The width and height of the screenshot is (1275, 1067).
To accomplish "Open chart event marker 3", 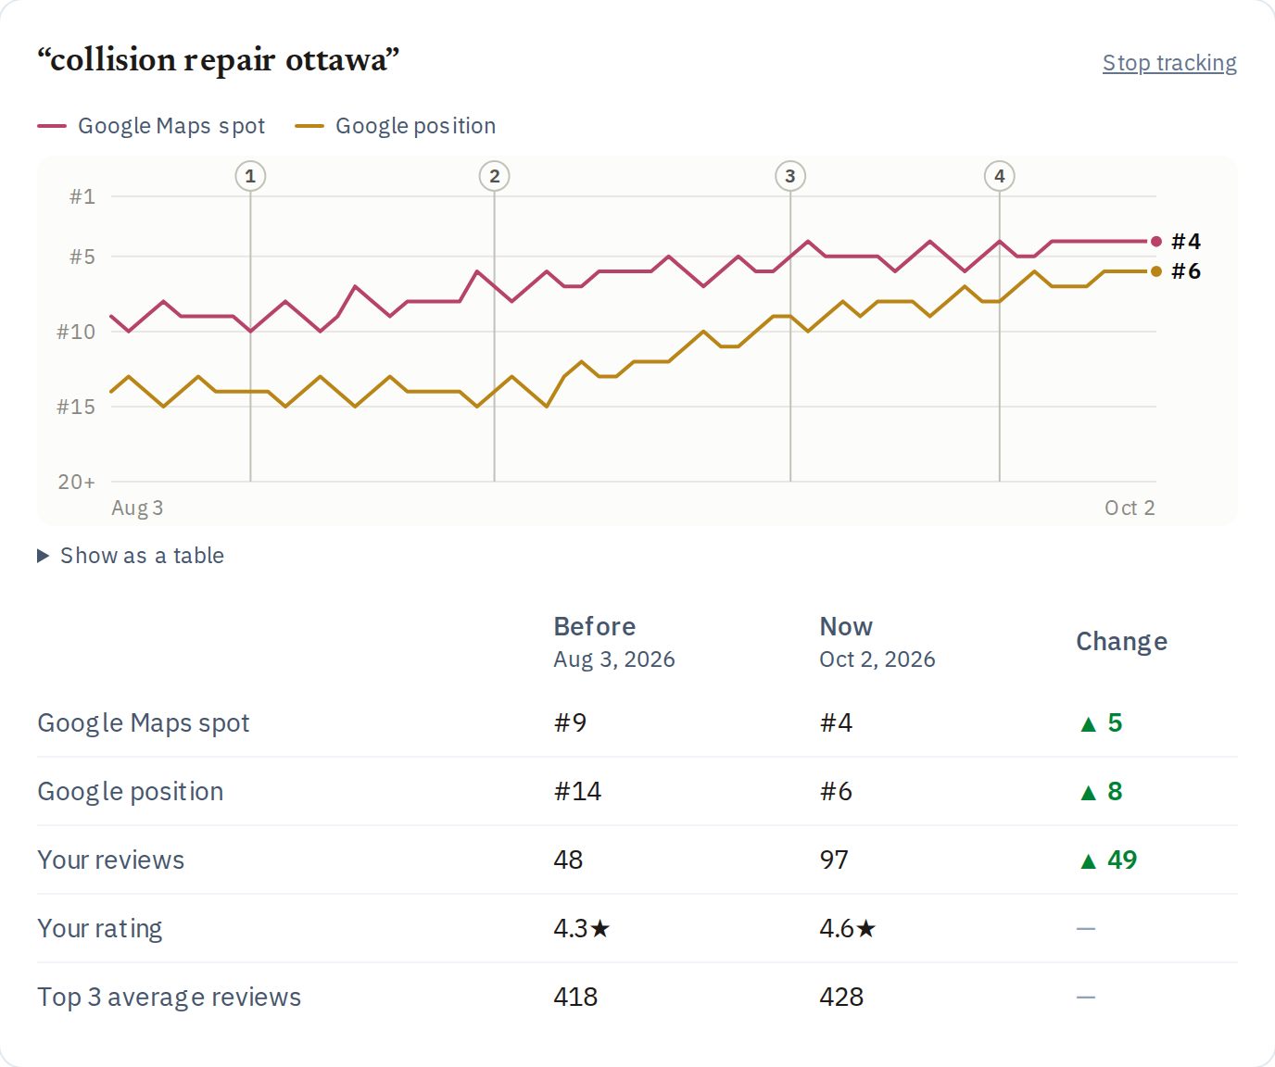I will [x=790, y=176].
